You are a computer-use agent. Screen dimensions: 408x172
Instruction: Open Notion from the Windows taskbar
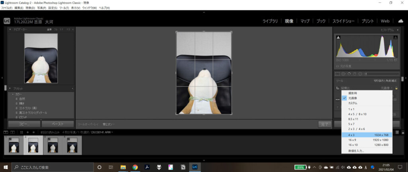[183, 167]
